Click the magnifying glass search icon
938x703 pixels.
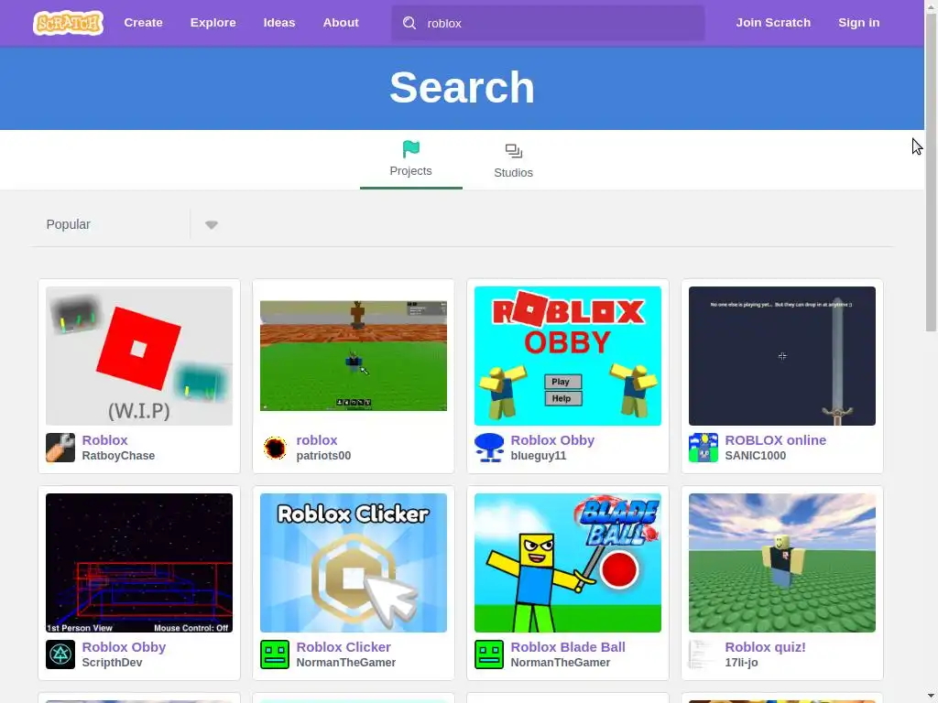tap(409, 23)
